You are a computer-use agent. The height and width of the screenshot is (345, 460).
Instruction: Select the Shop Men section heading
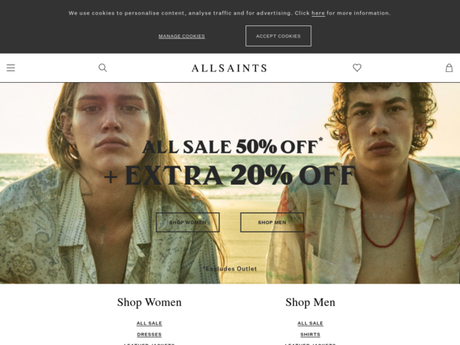pos(310,303)
